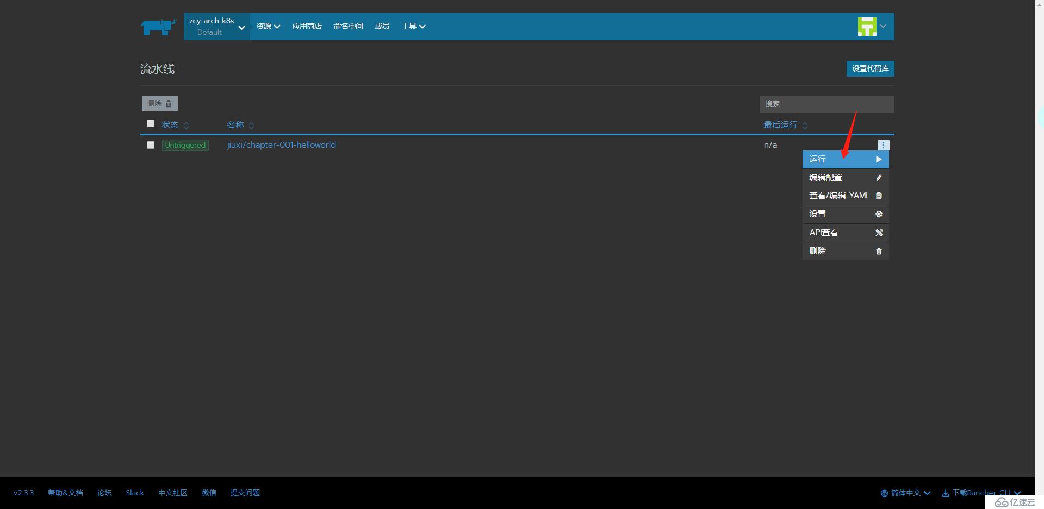This screenshot has height=509, width=1044.
Task: Click the vertical ellipsis actions button
Action: pyautogui.click(x=883, y=145)
